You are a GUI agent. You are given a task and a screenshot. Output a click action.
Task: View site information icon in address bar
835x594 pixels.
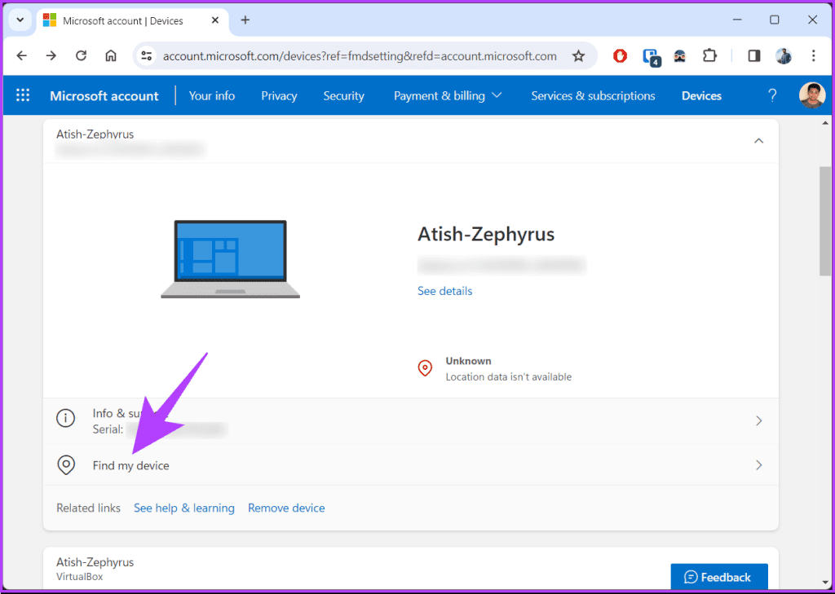[147, 56]
